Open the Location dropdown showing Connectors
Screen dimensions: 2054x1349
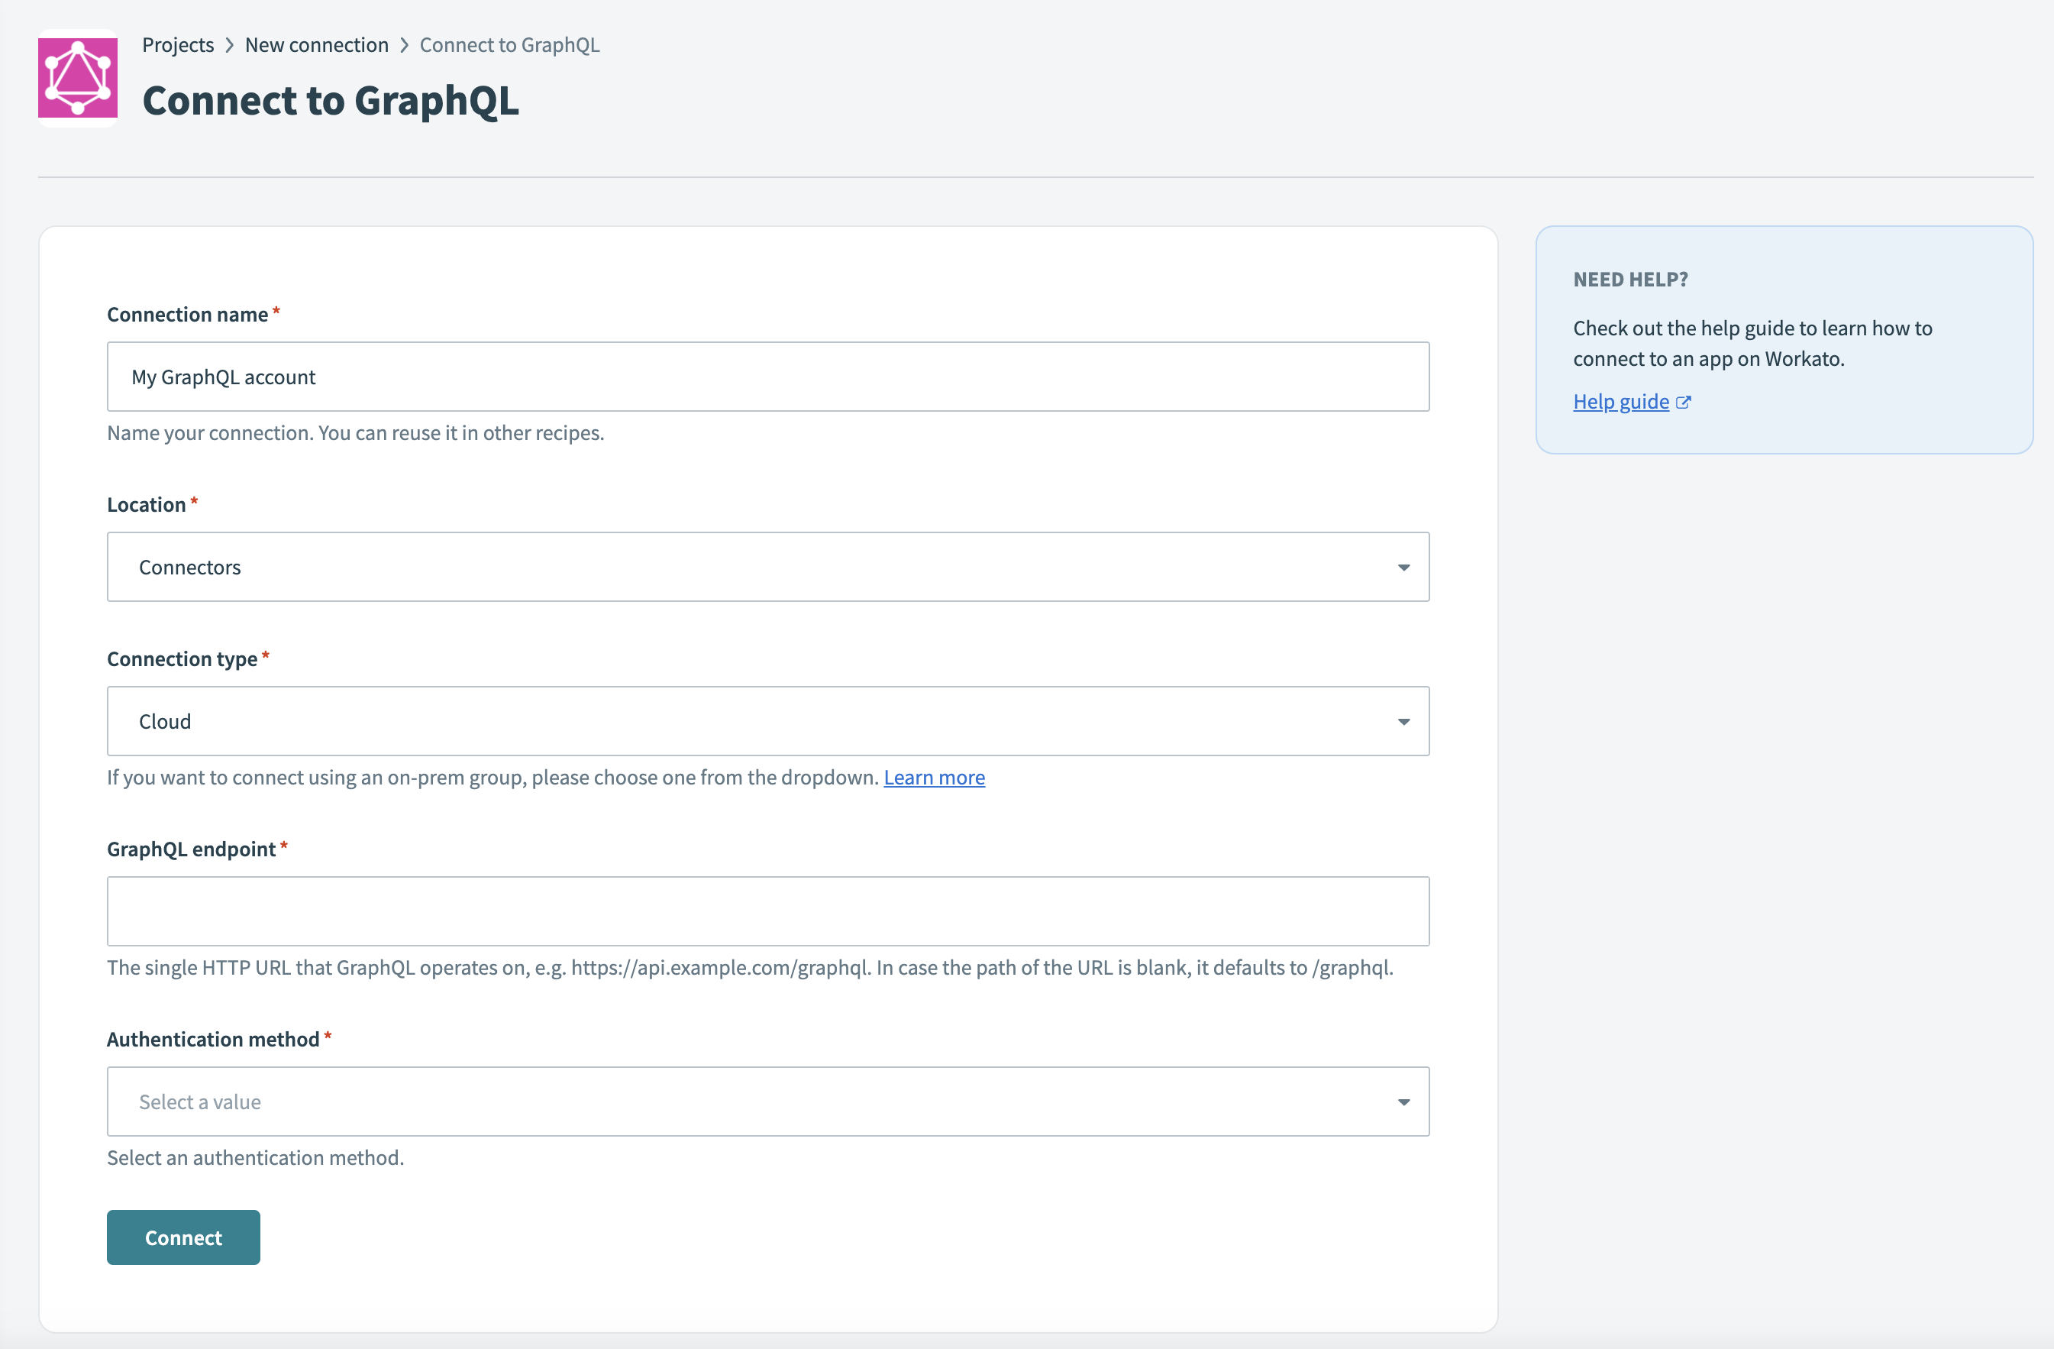(768, 567)
